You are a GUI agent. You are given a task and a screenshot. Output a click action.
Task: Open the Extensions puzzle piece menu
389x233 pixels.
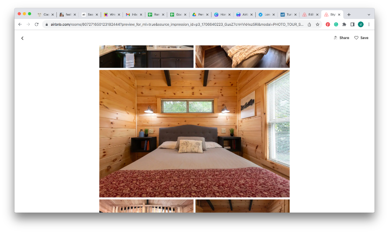[344, 24]
